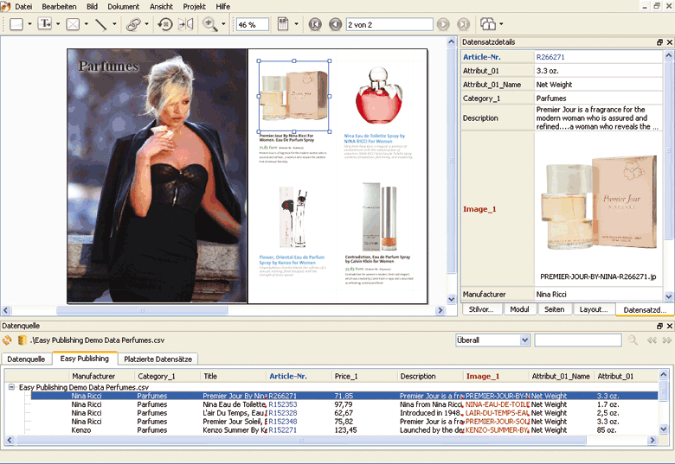
Task: Switch to the Platzierte Datensätze tab
Action: coord(158,359)
